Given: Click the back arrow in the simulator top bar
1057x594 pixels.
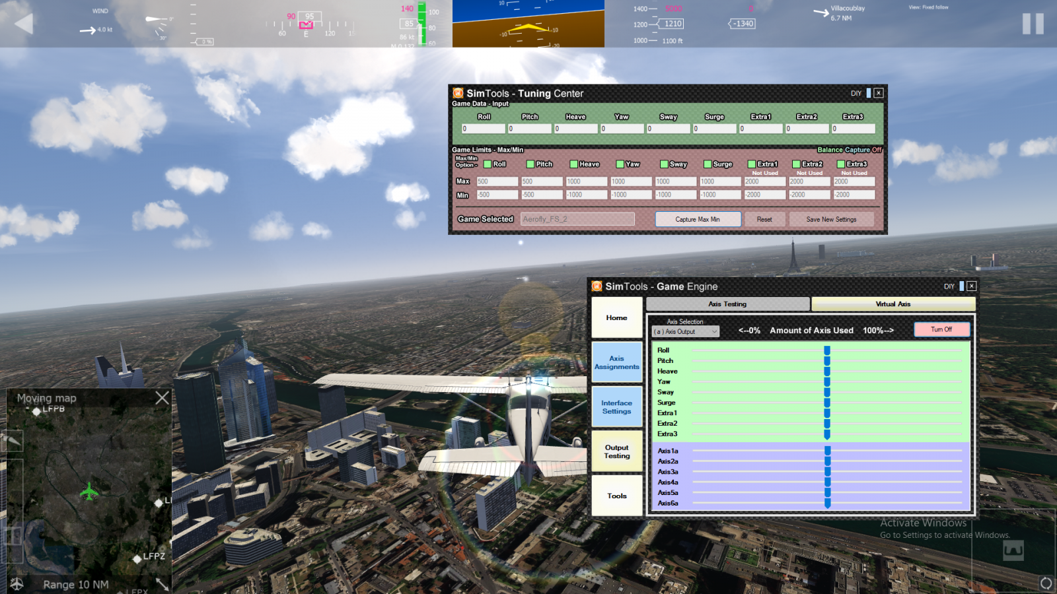Looking at the screenshot, I should pos(24,24).
